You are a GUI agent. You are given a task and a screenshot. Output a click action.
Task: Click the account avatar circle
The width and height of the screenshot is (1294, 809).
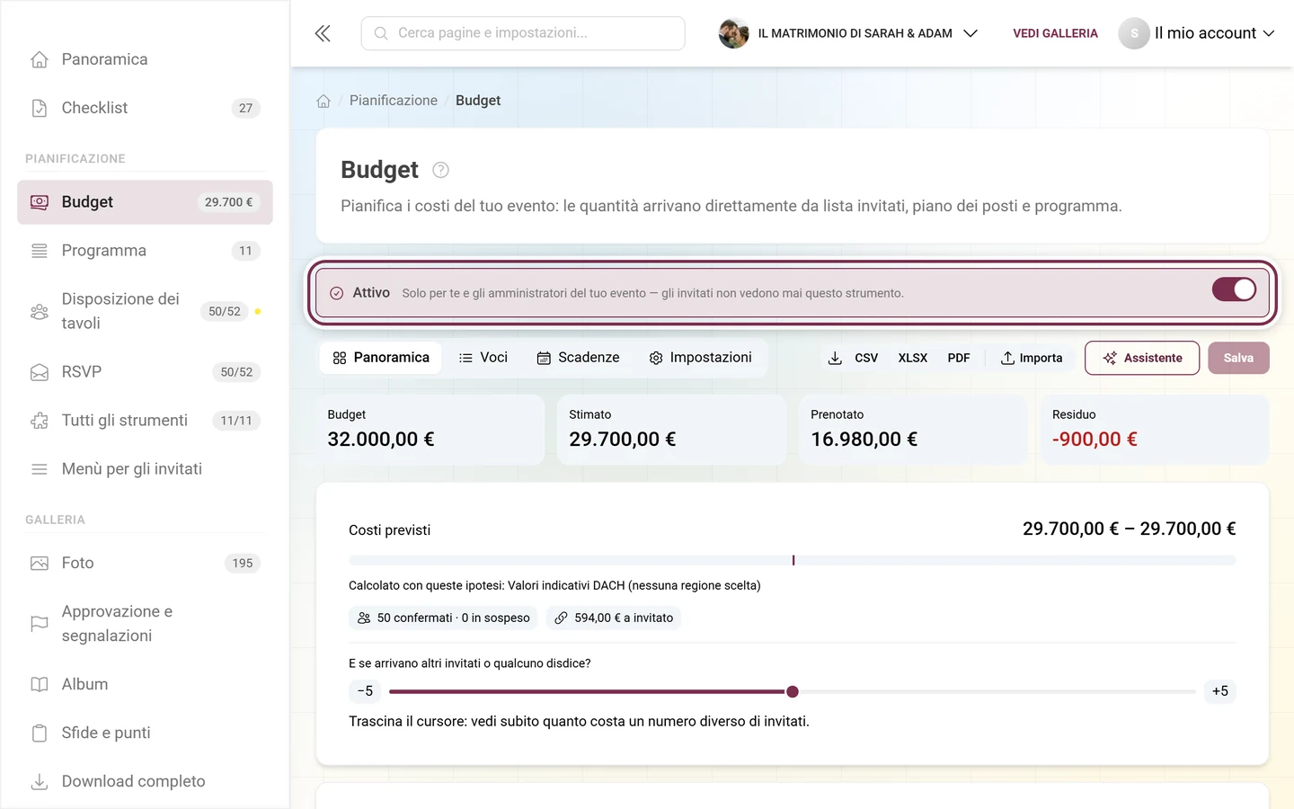click(1134, 33)
